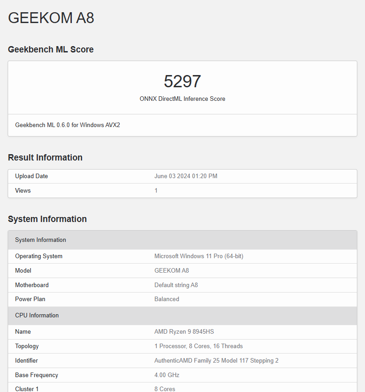Click the Default string A8 motherboard value
Screen dimensions: 365x392
click(176, 285)
